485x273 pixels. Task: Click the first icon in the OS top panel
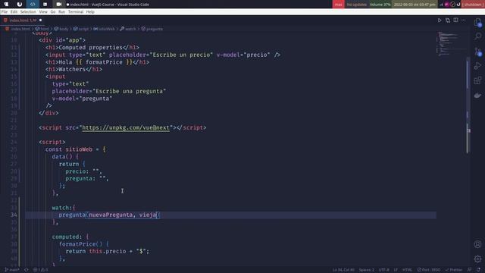pyautogui.click(x=6, y=5)
